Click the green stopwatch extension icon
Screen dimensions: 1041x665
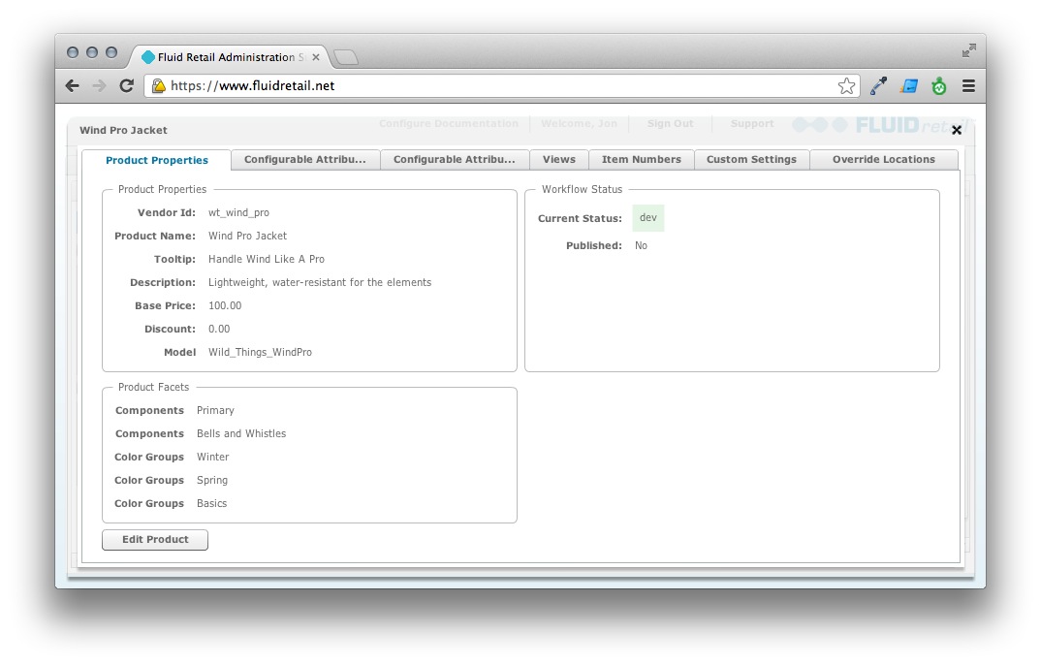pos(938,85)
